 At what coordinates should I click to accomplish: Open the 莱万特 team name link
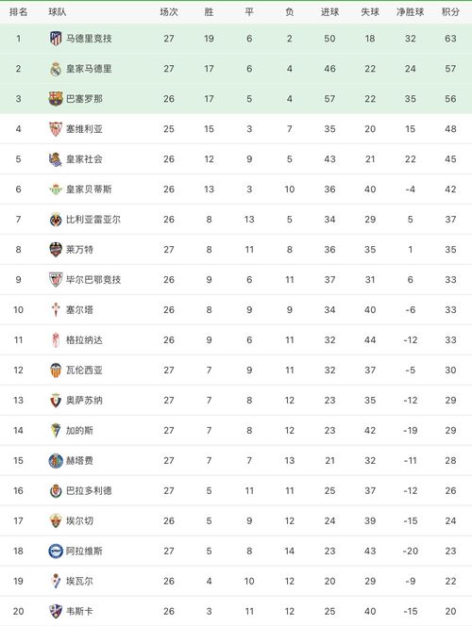click(79, 250)
